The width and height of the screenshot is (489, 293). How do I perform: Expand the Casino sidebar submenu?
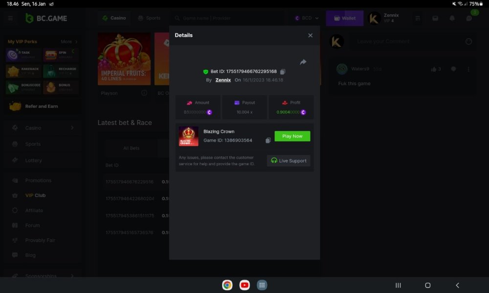[72, 128]
